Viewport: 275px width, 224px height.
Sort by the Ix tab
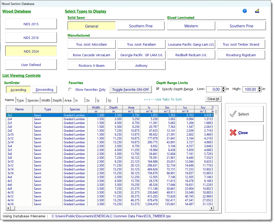(x=79, y=100)
